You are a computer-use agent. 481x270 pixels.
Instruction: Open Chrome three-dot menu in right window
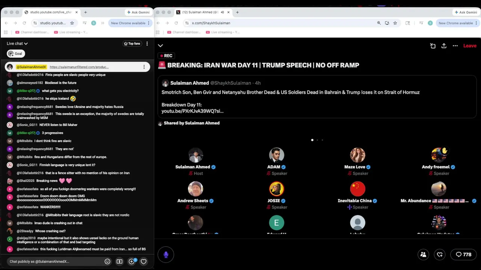pos(476,23)
